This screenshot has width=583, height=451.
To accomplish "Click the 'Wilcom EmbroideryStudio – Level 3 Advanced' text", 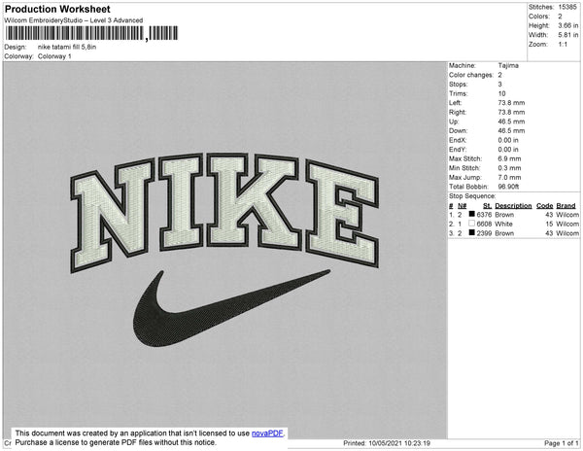I will 74,20.
